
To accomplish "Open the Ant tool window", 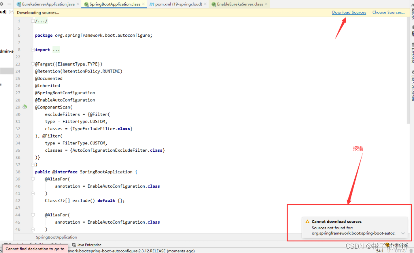I will point(412,31).
